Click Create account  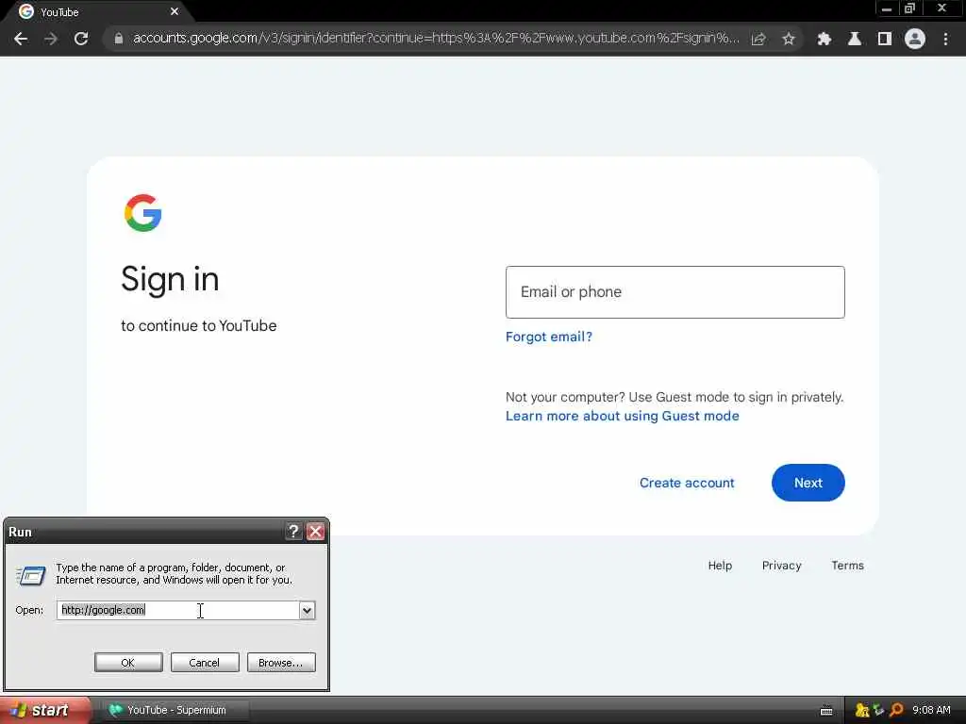(x=687, y=483)
